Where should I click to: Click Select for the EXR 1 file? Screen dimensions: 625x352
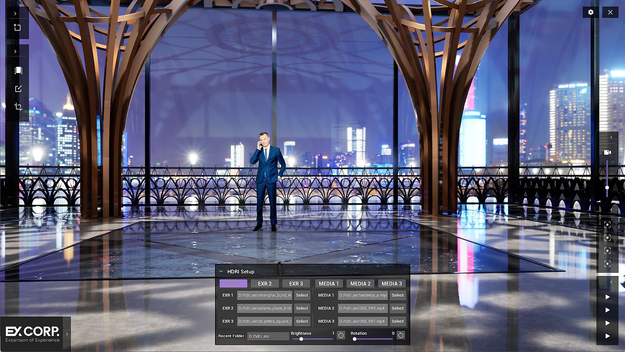coord(302,295)
